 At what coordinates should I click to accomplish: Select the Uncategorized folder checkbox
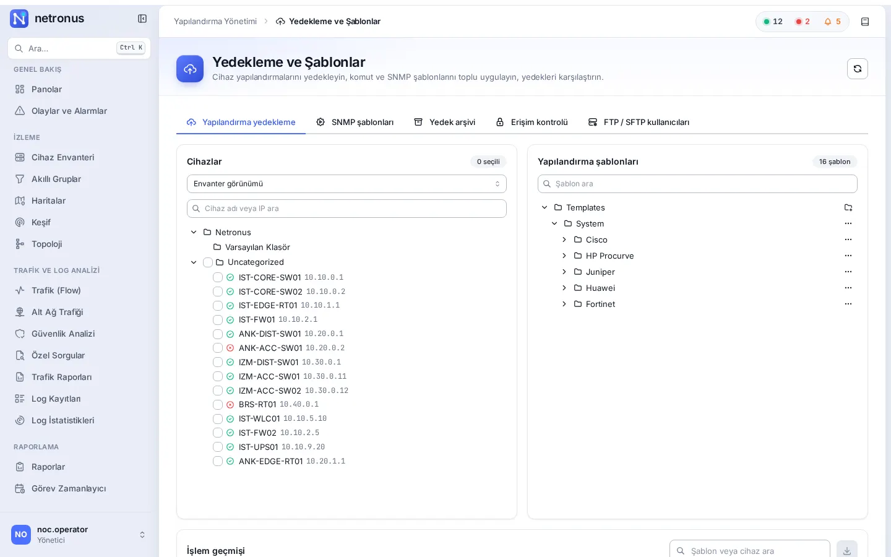click(208, 262)
